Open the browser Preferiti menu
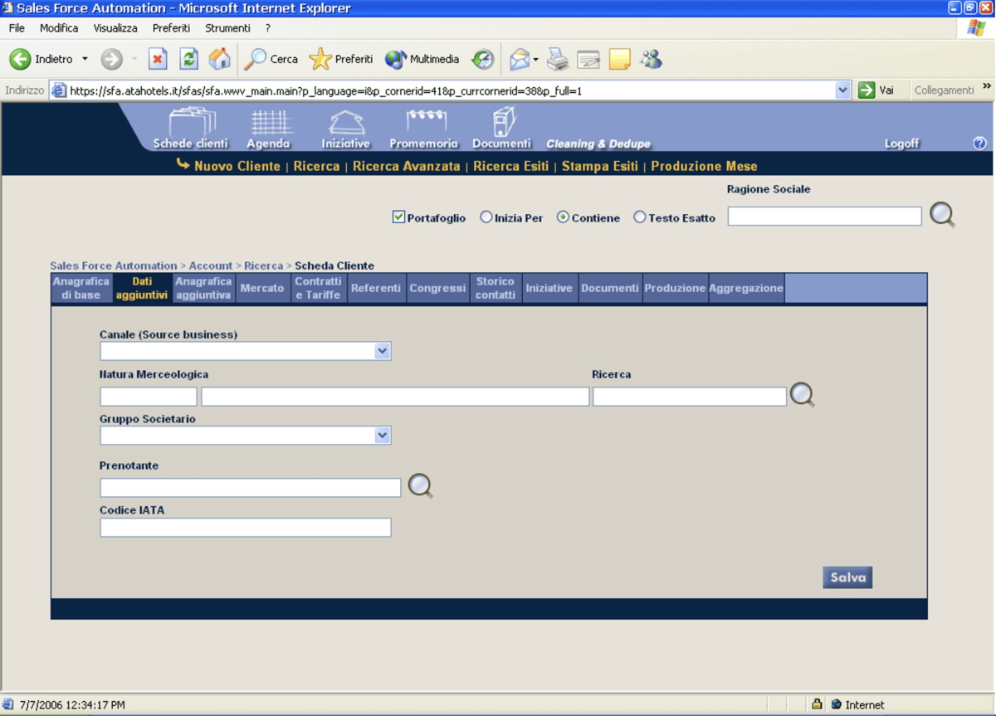This screenshot has width=996, height=716. tap(171, 28)
